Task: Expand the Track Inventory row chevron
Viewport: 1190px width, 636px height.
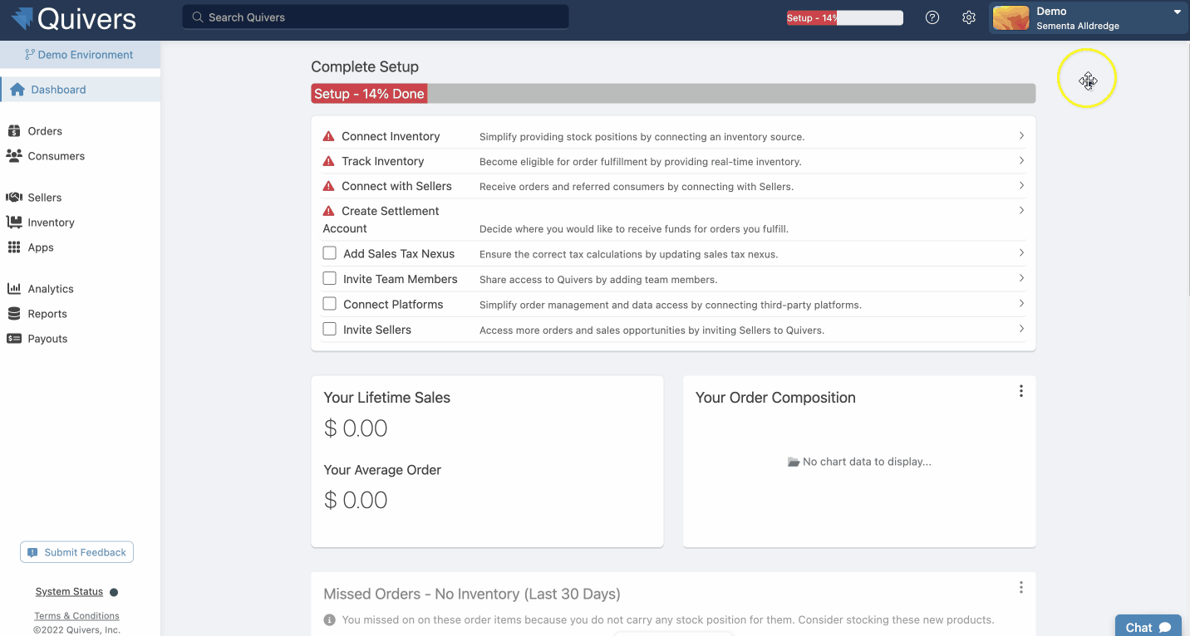Action: tap(1021, 161)
